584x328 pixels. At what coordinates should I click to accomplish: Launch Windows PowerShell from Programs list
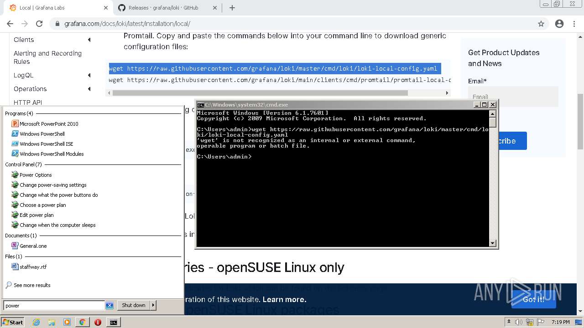(38, 134)
